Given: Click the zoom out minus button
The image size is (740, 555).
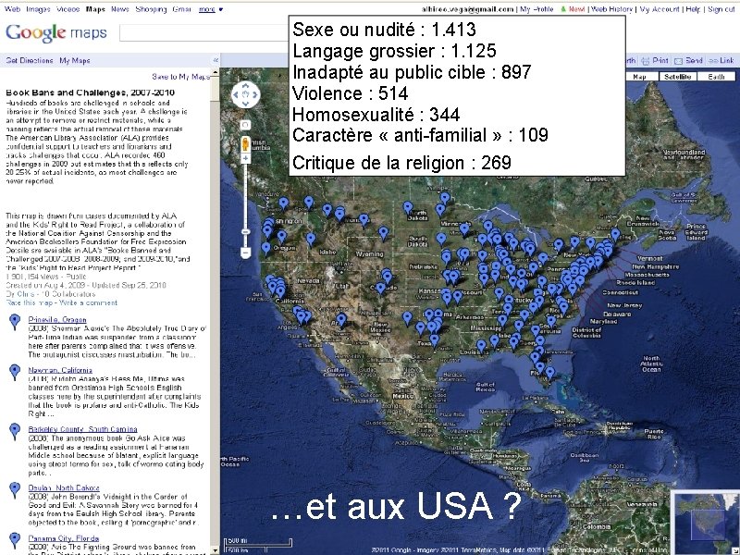Looking at the screenshot, I should (x=245, y=253).
